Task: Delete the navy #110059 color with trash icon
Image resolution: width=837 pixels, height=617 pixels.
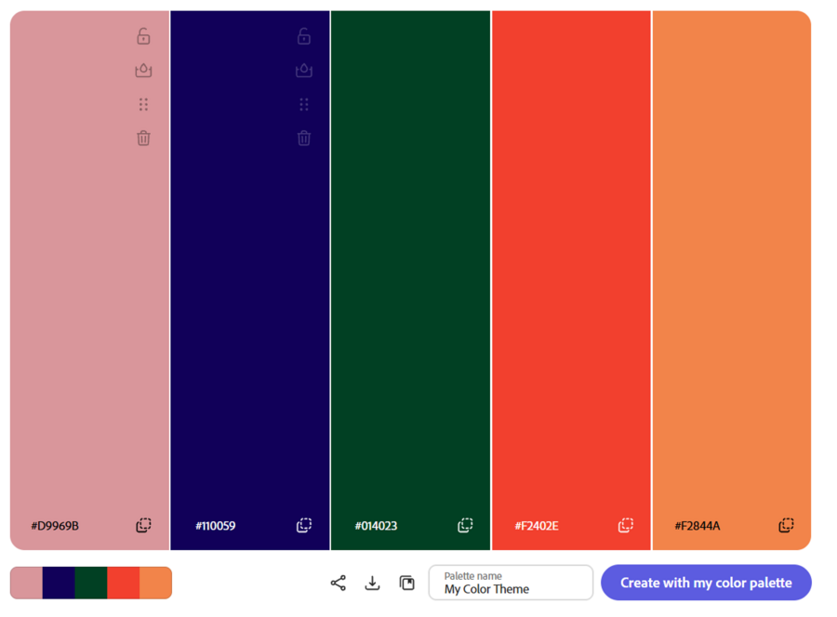Action: (x=304, y=138)
